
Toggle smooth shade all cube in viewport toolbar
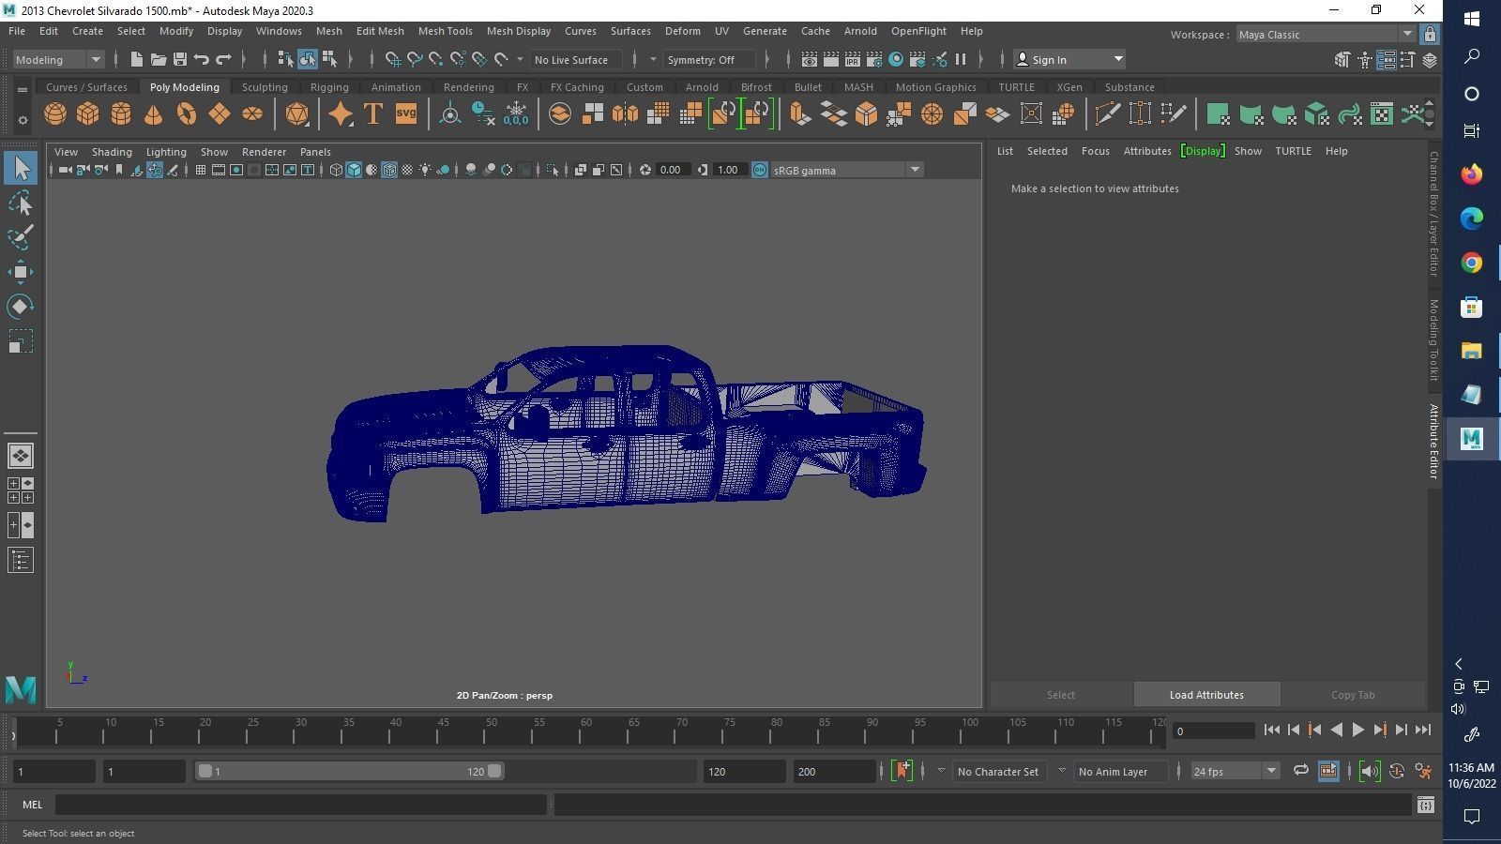pos(354,170)
